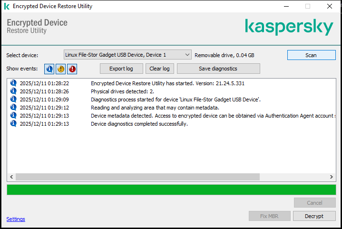Screen dimensions: 342x229
Task: Click the Cancel button
Action: 314,203
